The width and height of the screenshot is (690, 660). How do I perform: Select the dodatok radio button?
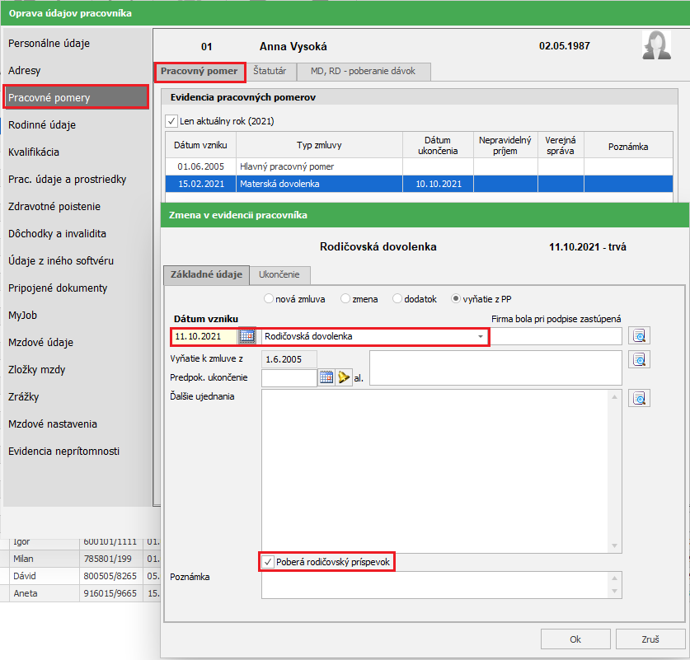tap(397, 299)
